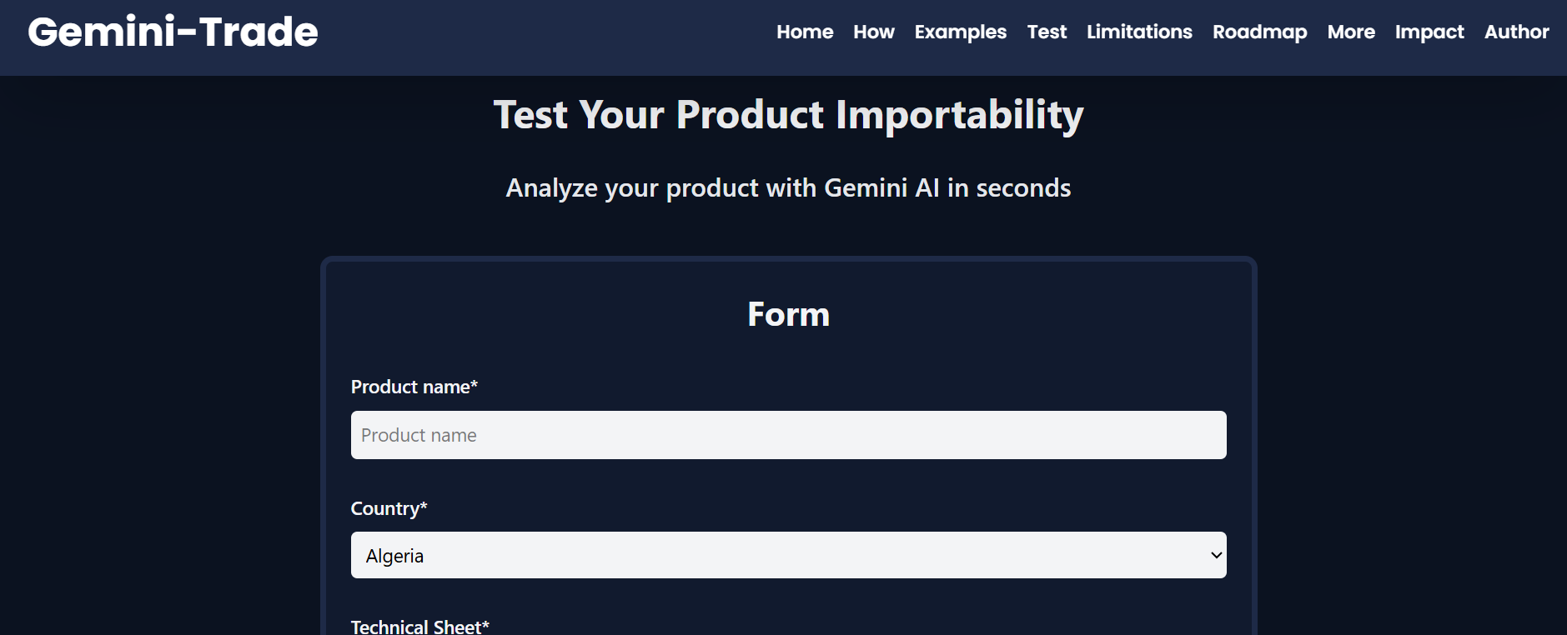This screenshot has height=635, width=1567.
Task: Click the "Technical Sheet*" label
Action: click(419, 627)
